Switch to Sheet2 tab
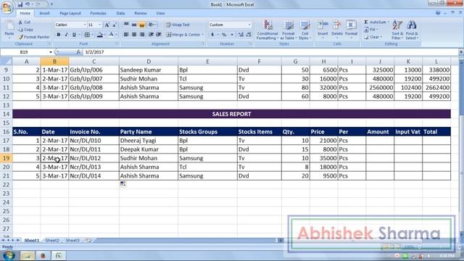The image size is (464, 261). coord(52,240)
